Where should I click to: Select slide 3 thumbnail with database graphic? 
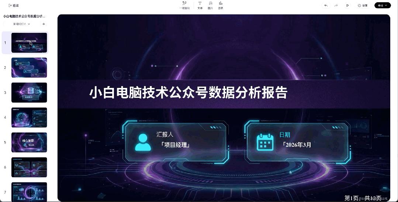(29, 92)
